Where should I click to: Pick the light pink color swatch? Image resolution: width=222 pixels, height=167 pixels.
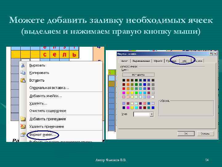tap(124, 97)
